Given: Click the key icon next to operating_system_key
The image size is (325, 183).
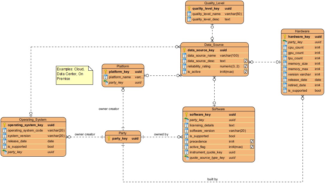Looking at the screenshot, I should 4,125.
